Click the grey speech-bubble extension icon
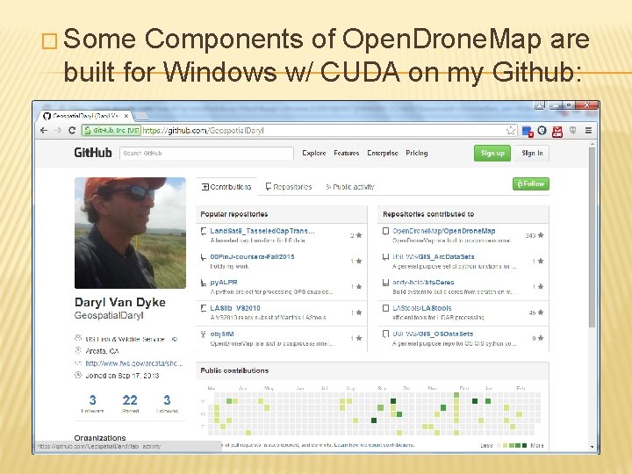The width and height of the screenshot is (632, 474). pos(572,130)
